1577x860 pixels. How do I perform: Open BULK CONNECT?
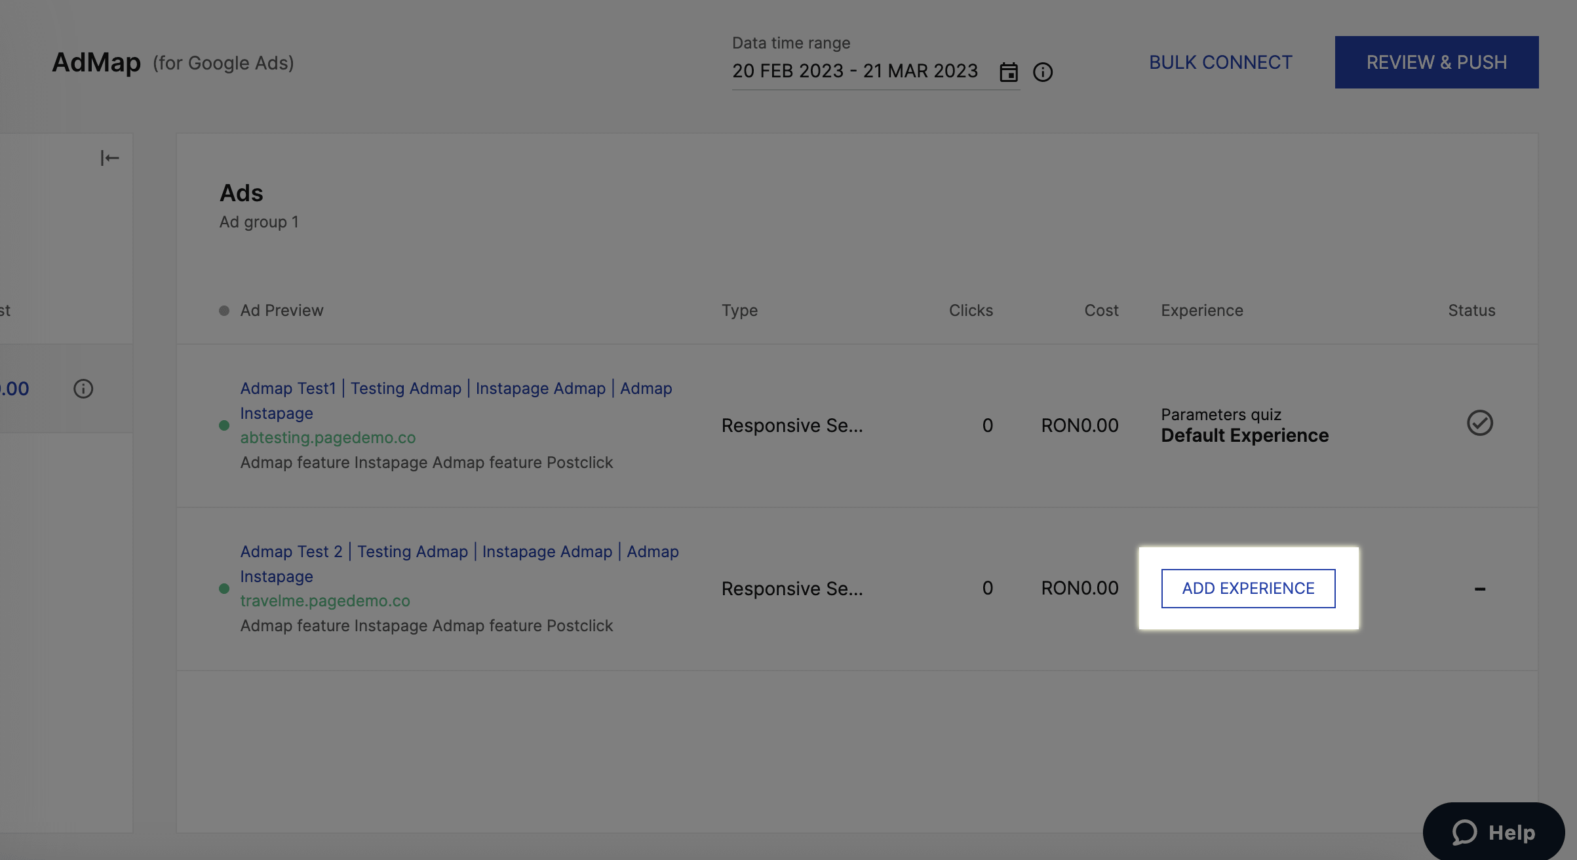pos(1220,62)
